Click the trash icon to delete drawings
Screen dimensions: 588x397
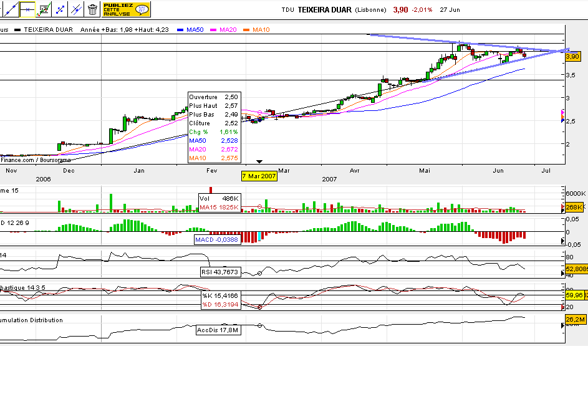click(x=92, y=9)
